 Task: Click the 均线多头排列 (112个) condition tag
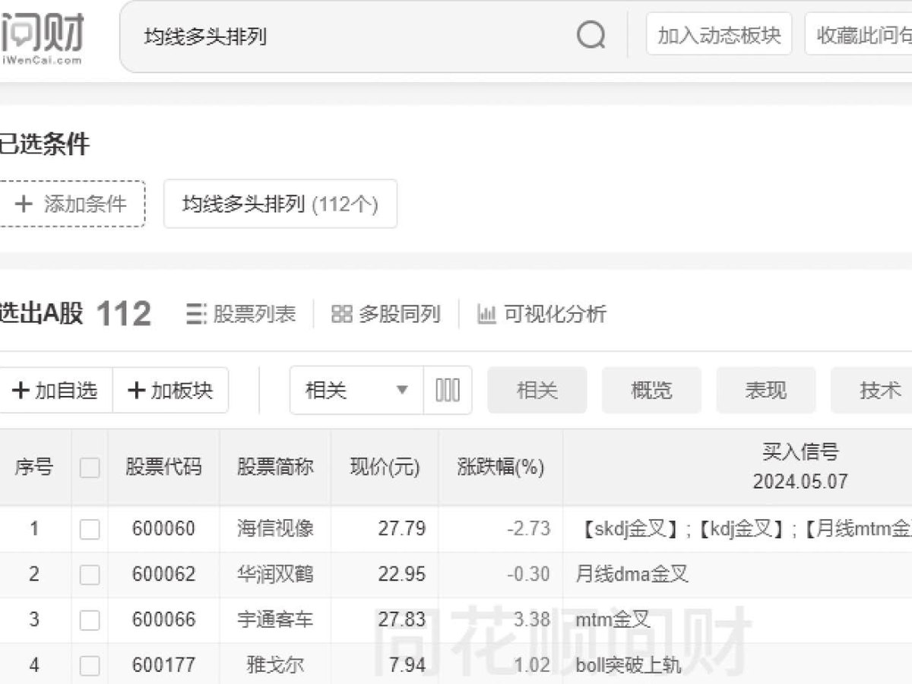[280, 204]
